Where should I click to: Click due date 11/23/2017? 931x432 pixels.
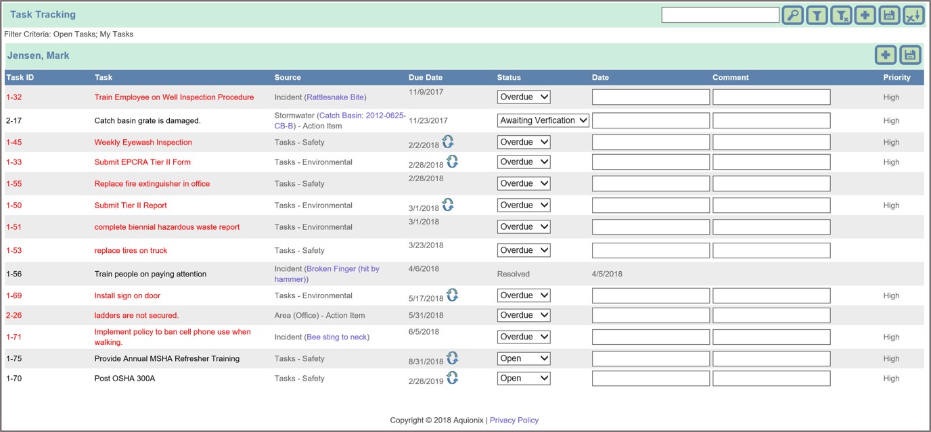[428, 121]
